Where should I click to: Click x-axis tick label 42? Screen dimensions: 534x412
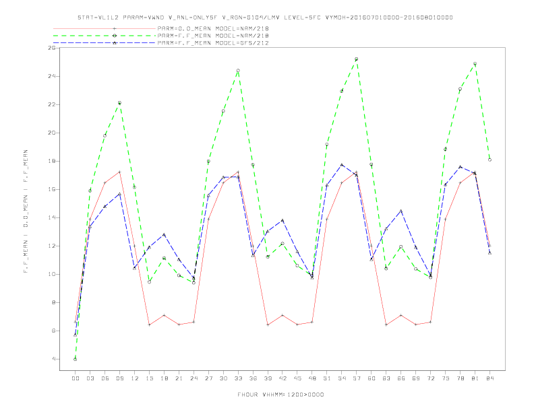(x=283, y=378)
